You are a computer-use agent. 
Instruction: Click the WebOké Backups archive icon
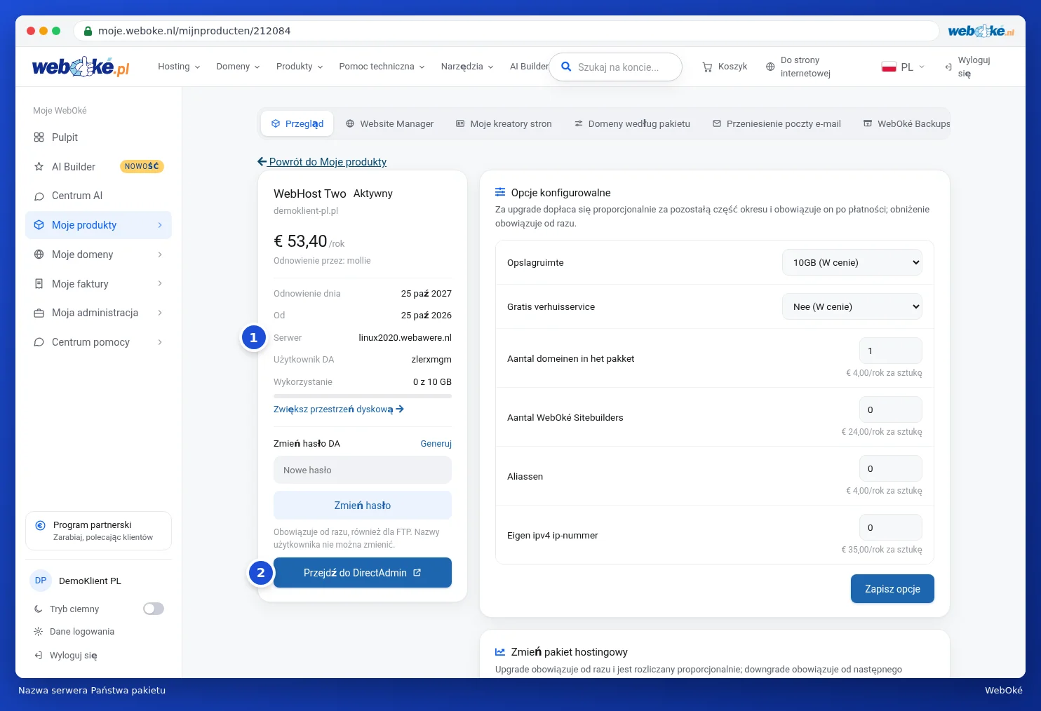coord(868,123)
